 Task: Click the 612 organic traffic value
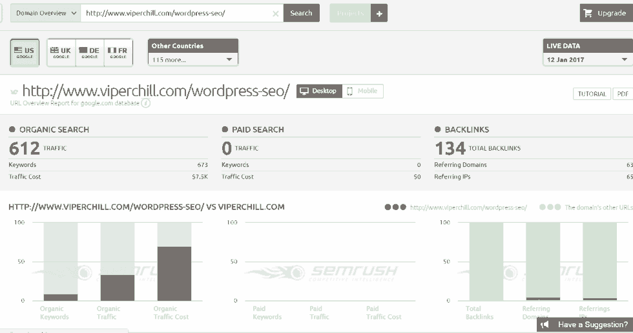(25, 148)
